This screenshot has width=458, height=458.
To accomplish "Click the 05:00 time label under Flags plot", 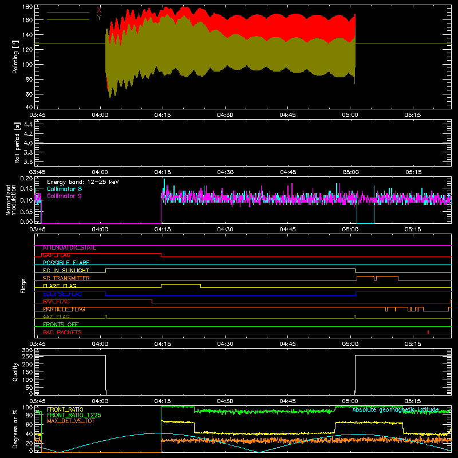I will pos(350,344).
